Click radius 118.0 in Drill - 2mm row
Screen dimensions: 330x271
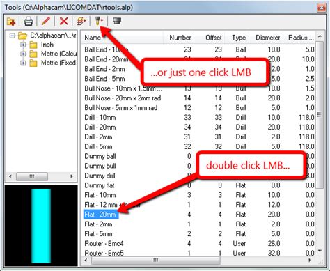[306, 137]
